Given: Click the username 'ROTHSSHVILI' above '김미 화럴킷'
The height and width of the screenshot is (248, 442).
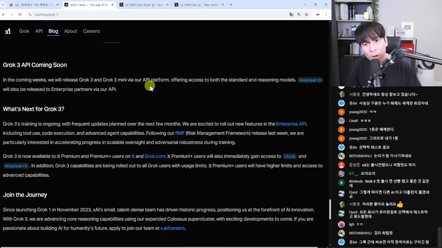Looking at the screenshot, I should tap(360, 233).
